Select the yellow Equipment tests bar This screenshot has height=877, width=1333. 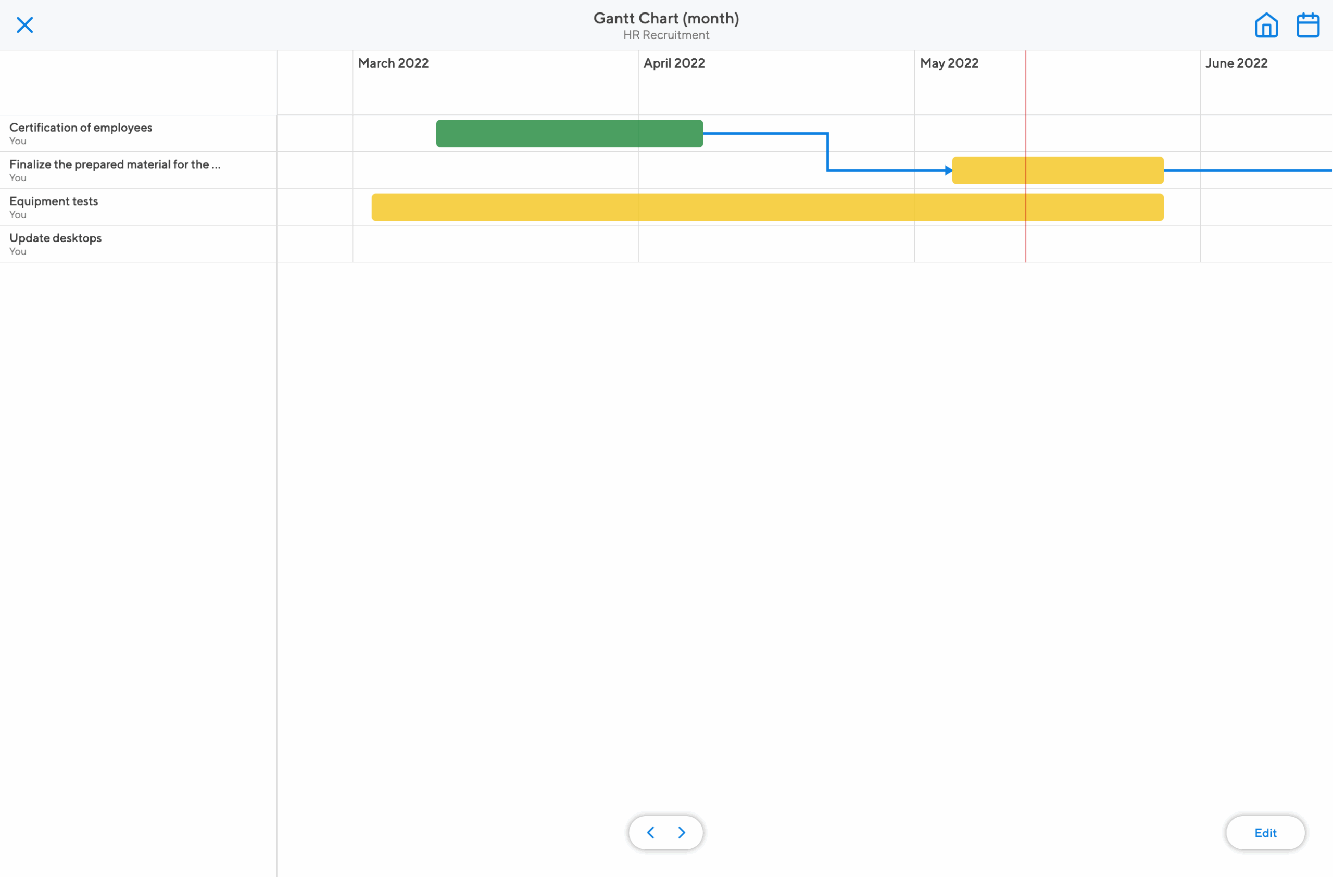point(768,207)
